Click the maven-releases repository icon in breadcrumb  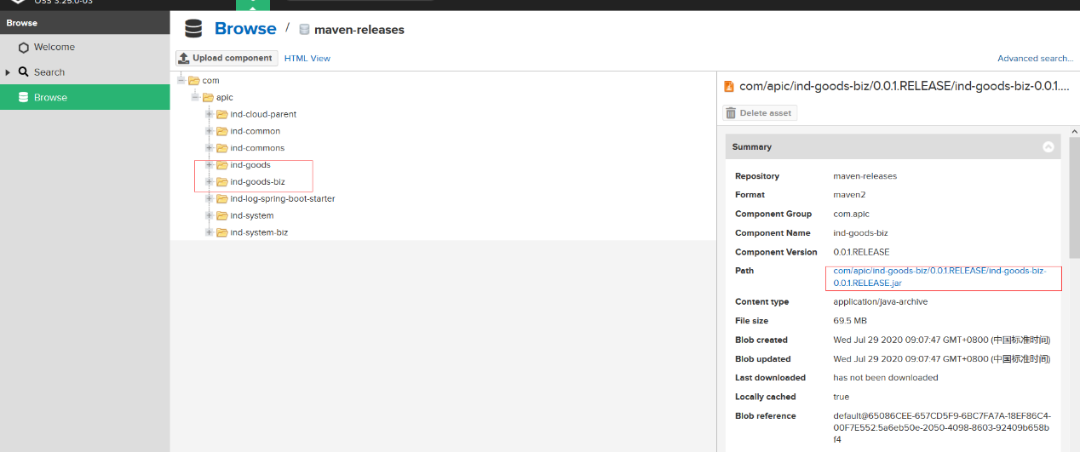click(x=304, y=29)
